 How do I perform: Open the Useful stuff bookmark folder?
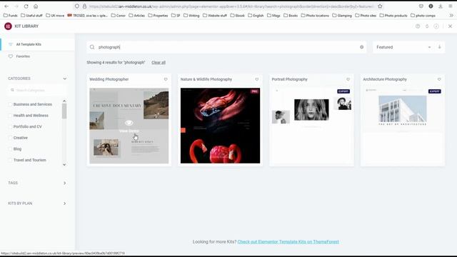31,16
